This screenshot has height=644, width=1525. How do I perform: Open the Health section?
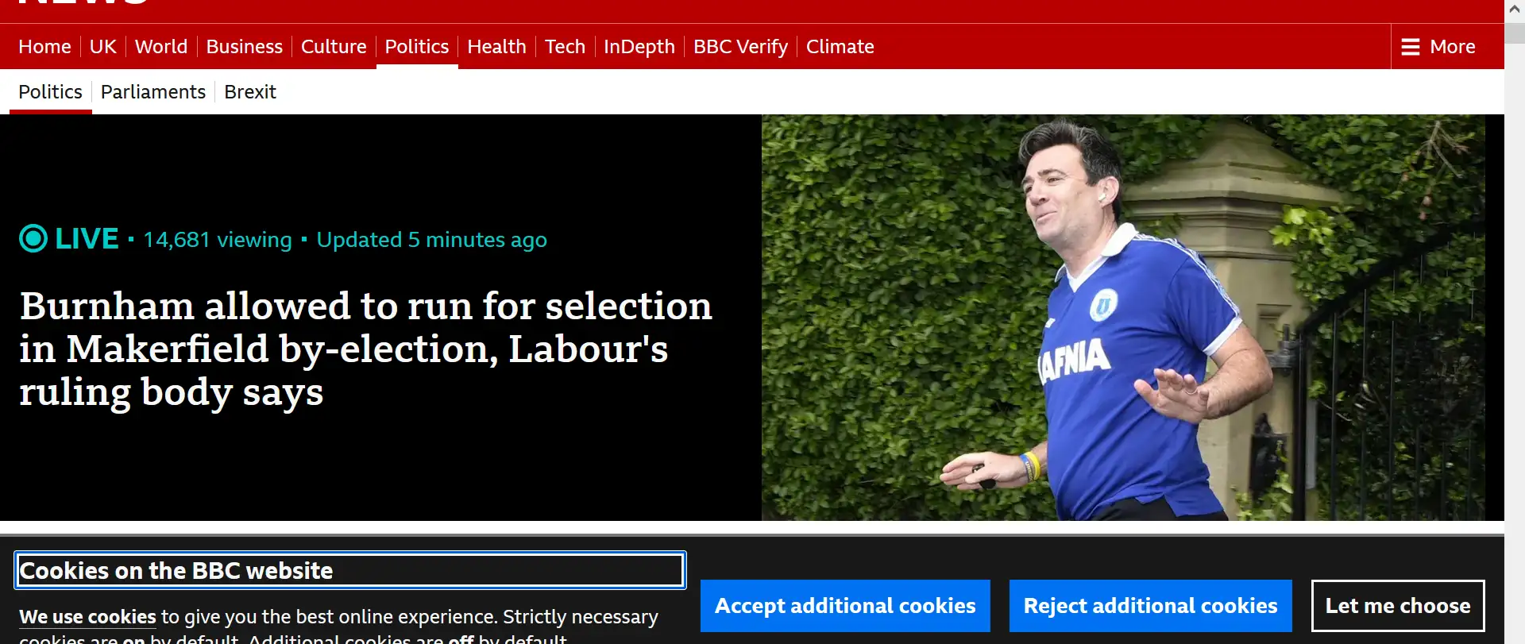(496, 47)
